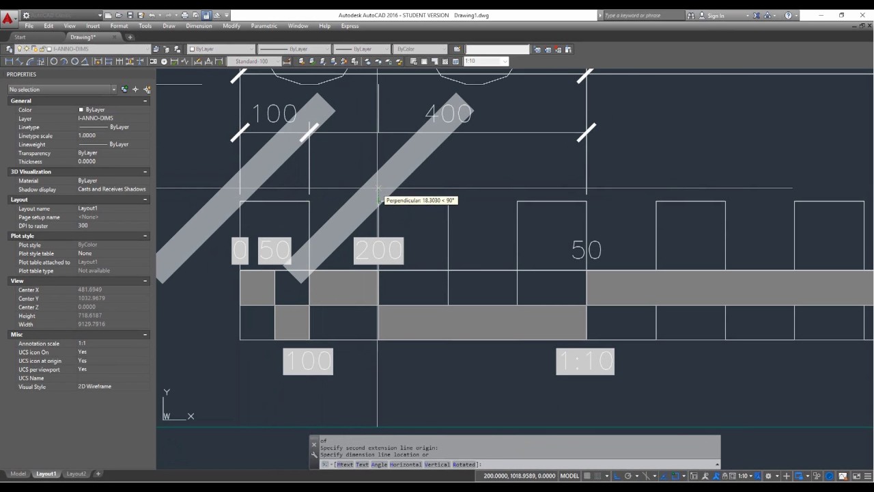Screen dimensions: 874x492
Task: Click the workspace switching gear icon
Action: click(767, 476)
